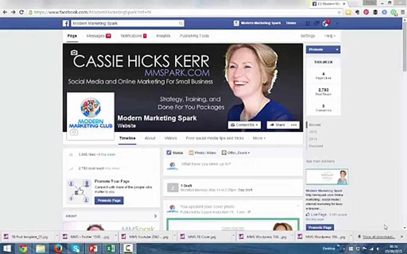Open File Explorer from the taskbar
The width and height of the screenshot is (407, 254).
(41, 249)
